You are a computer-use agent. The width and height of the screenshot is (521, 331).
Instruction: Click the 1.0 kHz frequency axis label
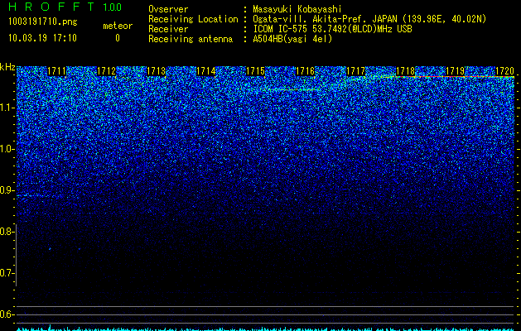pos(7,149)
